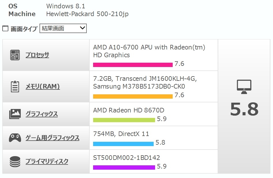Open the メモリ(RAM) link
The width and height of the screenshot is (273, 178).
tap(43, 87)
